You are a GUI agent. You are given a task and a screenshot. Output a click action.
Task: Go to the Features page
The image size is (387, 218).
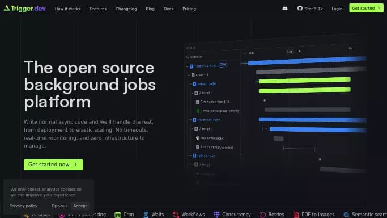(x=98, y=9)
